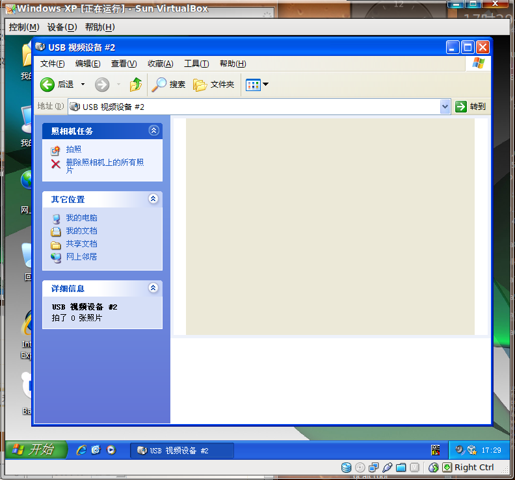
Task: Open the Explorer 帮助(H) menu
Action: pyautogui.click(x=233, y=64)
